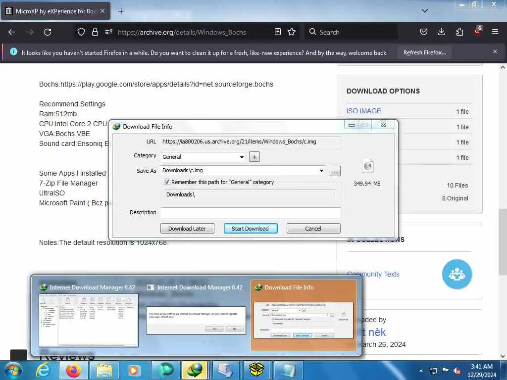The image size is (507, 380).
Task: Open the shield tracking protection icon
Action: [x=81, y=32]
